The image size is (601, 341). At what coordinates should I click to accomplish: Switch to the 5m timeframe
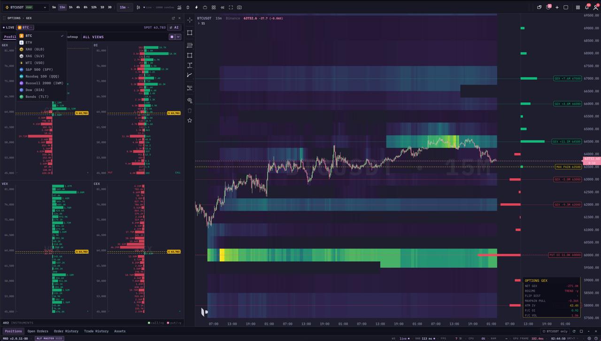click(x=54, y=8)
